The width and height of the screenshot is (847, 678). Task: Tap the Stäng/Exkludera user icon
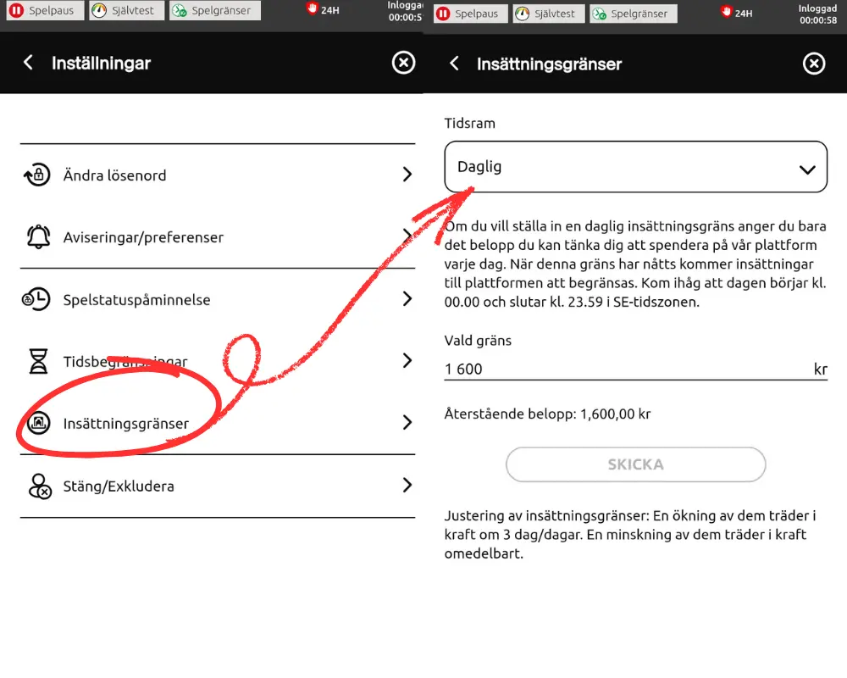40,486
